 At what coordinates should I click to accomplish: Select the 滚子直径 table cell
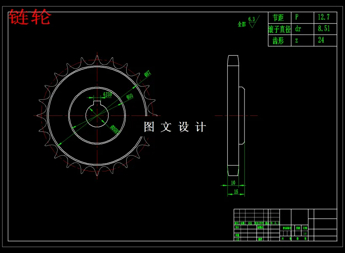(279, 29)
